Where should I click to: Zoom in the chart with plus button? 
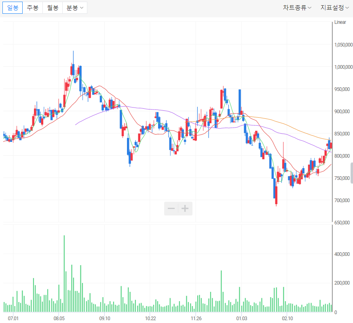click(185, 209)
